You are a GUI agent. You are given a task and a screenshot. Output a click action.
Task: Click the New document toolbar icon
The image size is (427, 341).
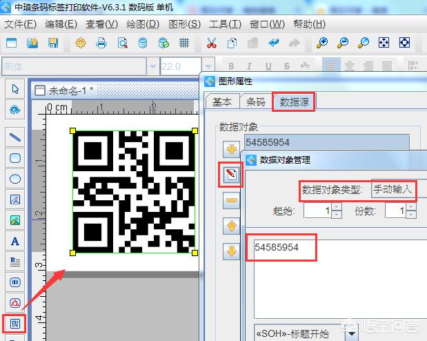pos(12,43)
